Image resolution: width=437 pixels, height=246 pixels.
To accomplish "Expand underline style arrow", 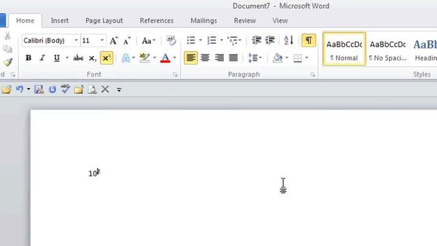I will coord(67,58).
